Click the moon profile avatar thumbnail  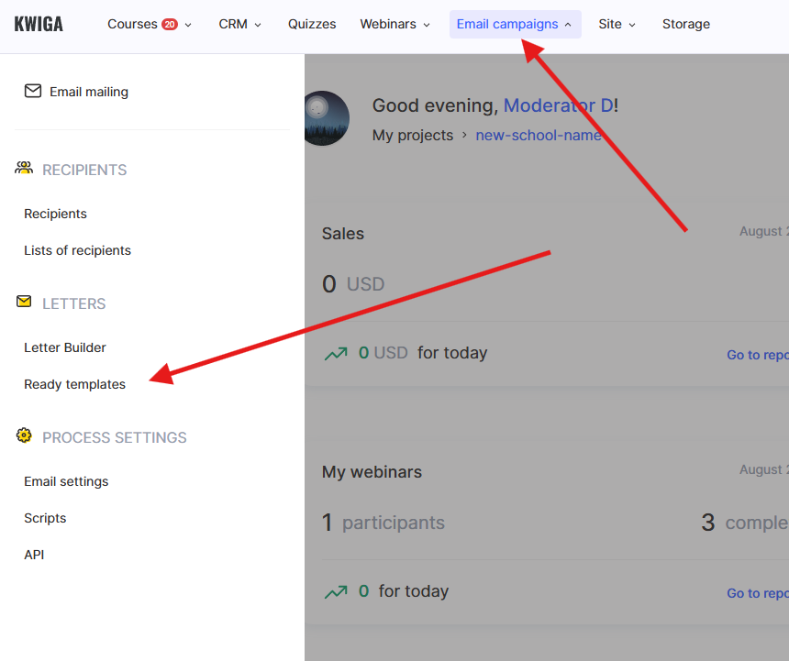(x=325, y=117)
